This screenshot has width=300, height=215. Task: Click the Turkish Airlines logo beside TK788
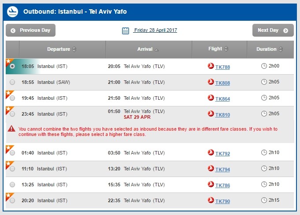pos(211,66)
